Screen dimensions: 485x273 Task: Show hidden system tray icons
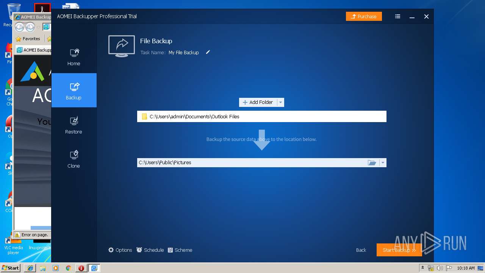click(x=422, y=268)
